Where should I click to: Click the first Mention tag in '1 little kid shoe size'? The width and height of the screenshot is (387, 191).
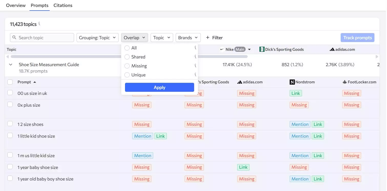point(143,136)
